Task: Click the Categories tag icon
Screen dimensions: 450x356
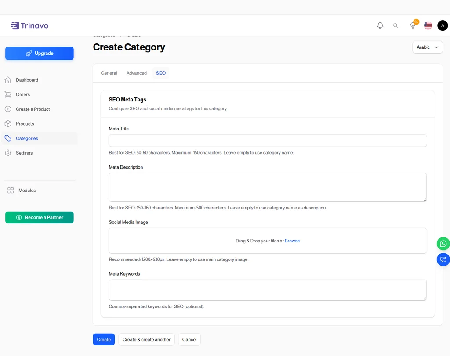Action: coord(8,138)
